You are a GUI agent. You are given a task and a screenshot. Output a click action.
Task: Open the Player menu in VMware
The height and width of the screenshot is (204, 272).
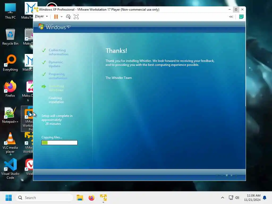tap(41, 16)
